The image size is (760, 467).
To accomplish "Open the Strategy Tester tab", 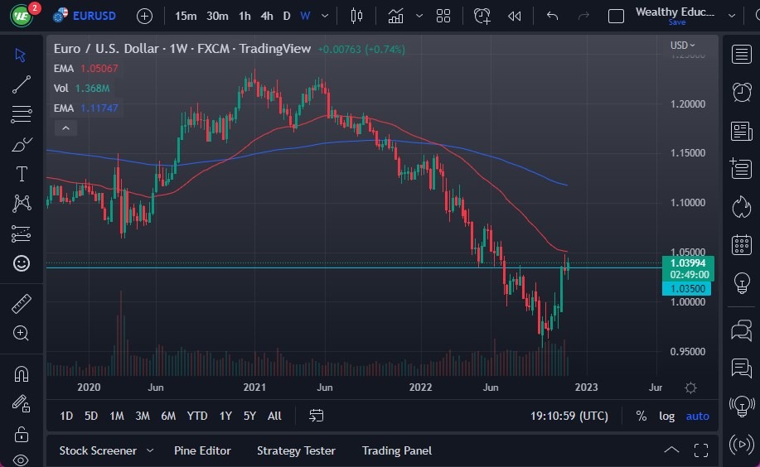I will (296, 450).
